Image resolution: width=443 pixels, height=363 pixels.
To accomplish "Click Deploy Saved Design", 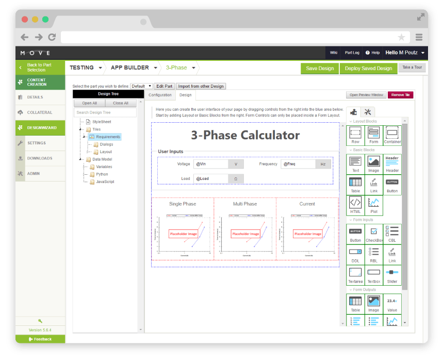I will (x=368, y=69).
